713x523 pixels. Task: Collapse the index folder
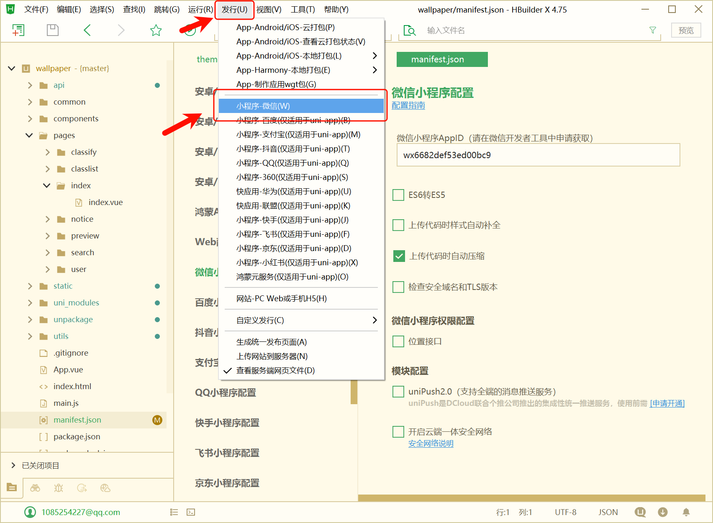click(x=47, y=186)
